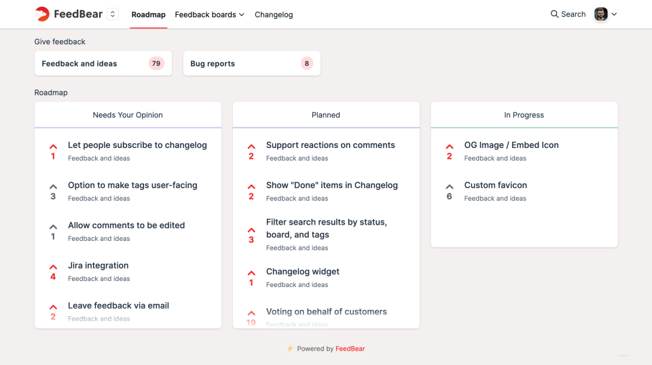Screen dimensions: 652x365
Task: Upvote Support reactions on comments
Action: click(x=251, y=147)
